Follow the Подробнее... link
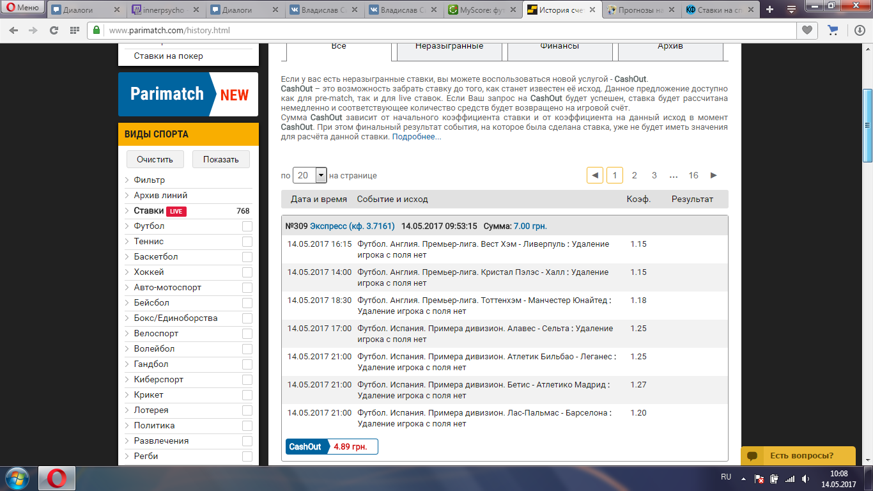873x491 pixels. pos(416,137)
